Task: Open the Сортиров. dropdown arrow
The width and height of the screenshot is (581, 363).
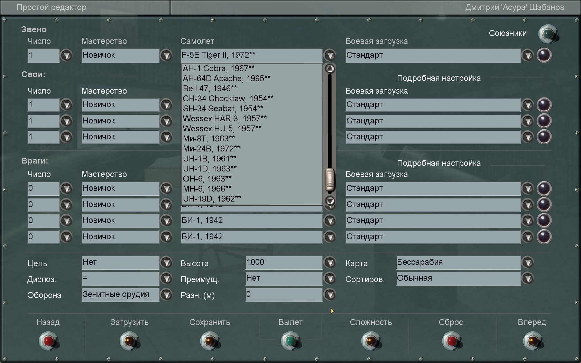Action: coord(528,278)
